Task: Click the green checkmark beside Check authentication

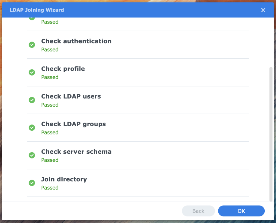Action: click(32, 45)
